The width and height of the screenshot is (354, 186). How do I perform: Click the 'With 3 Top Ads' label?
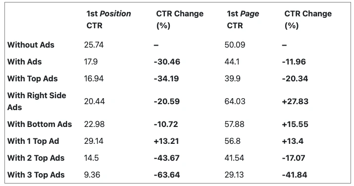pyautogui.click(x=36, y=175)
